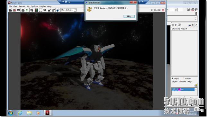The image size is (207, 117).
Task: Show Channel Box only layout icon
Action: point(173,25)
